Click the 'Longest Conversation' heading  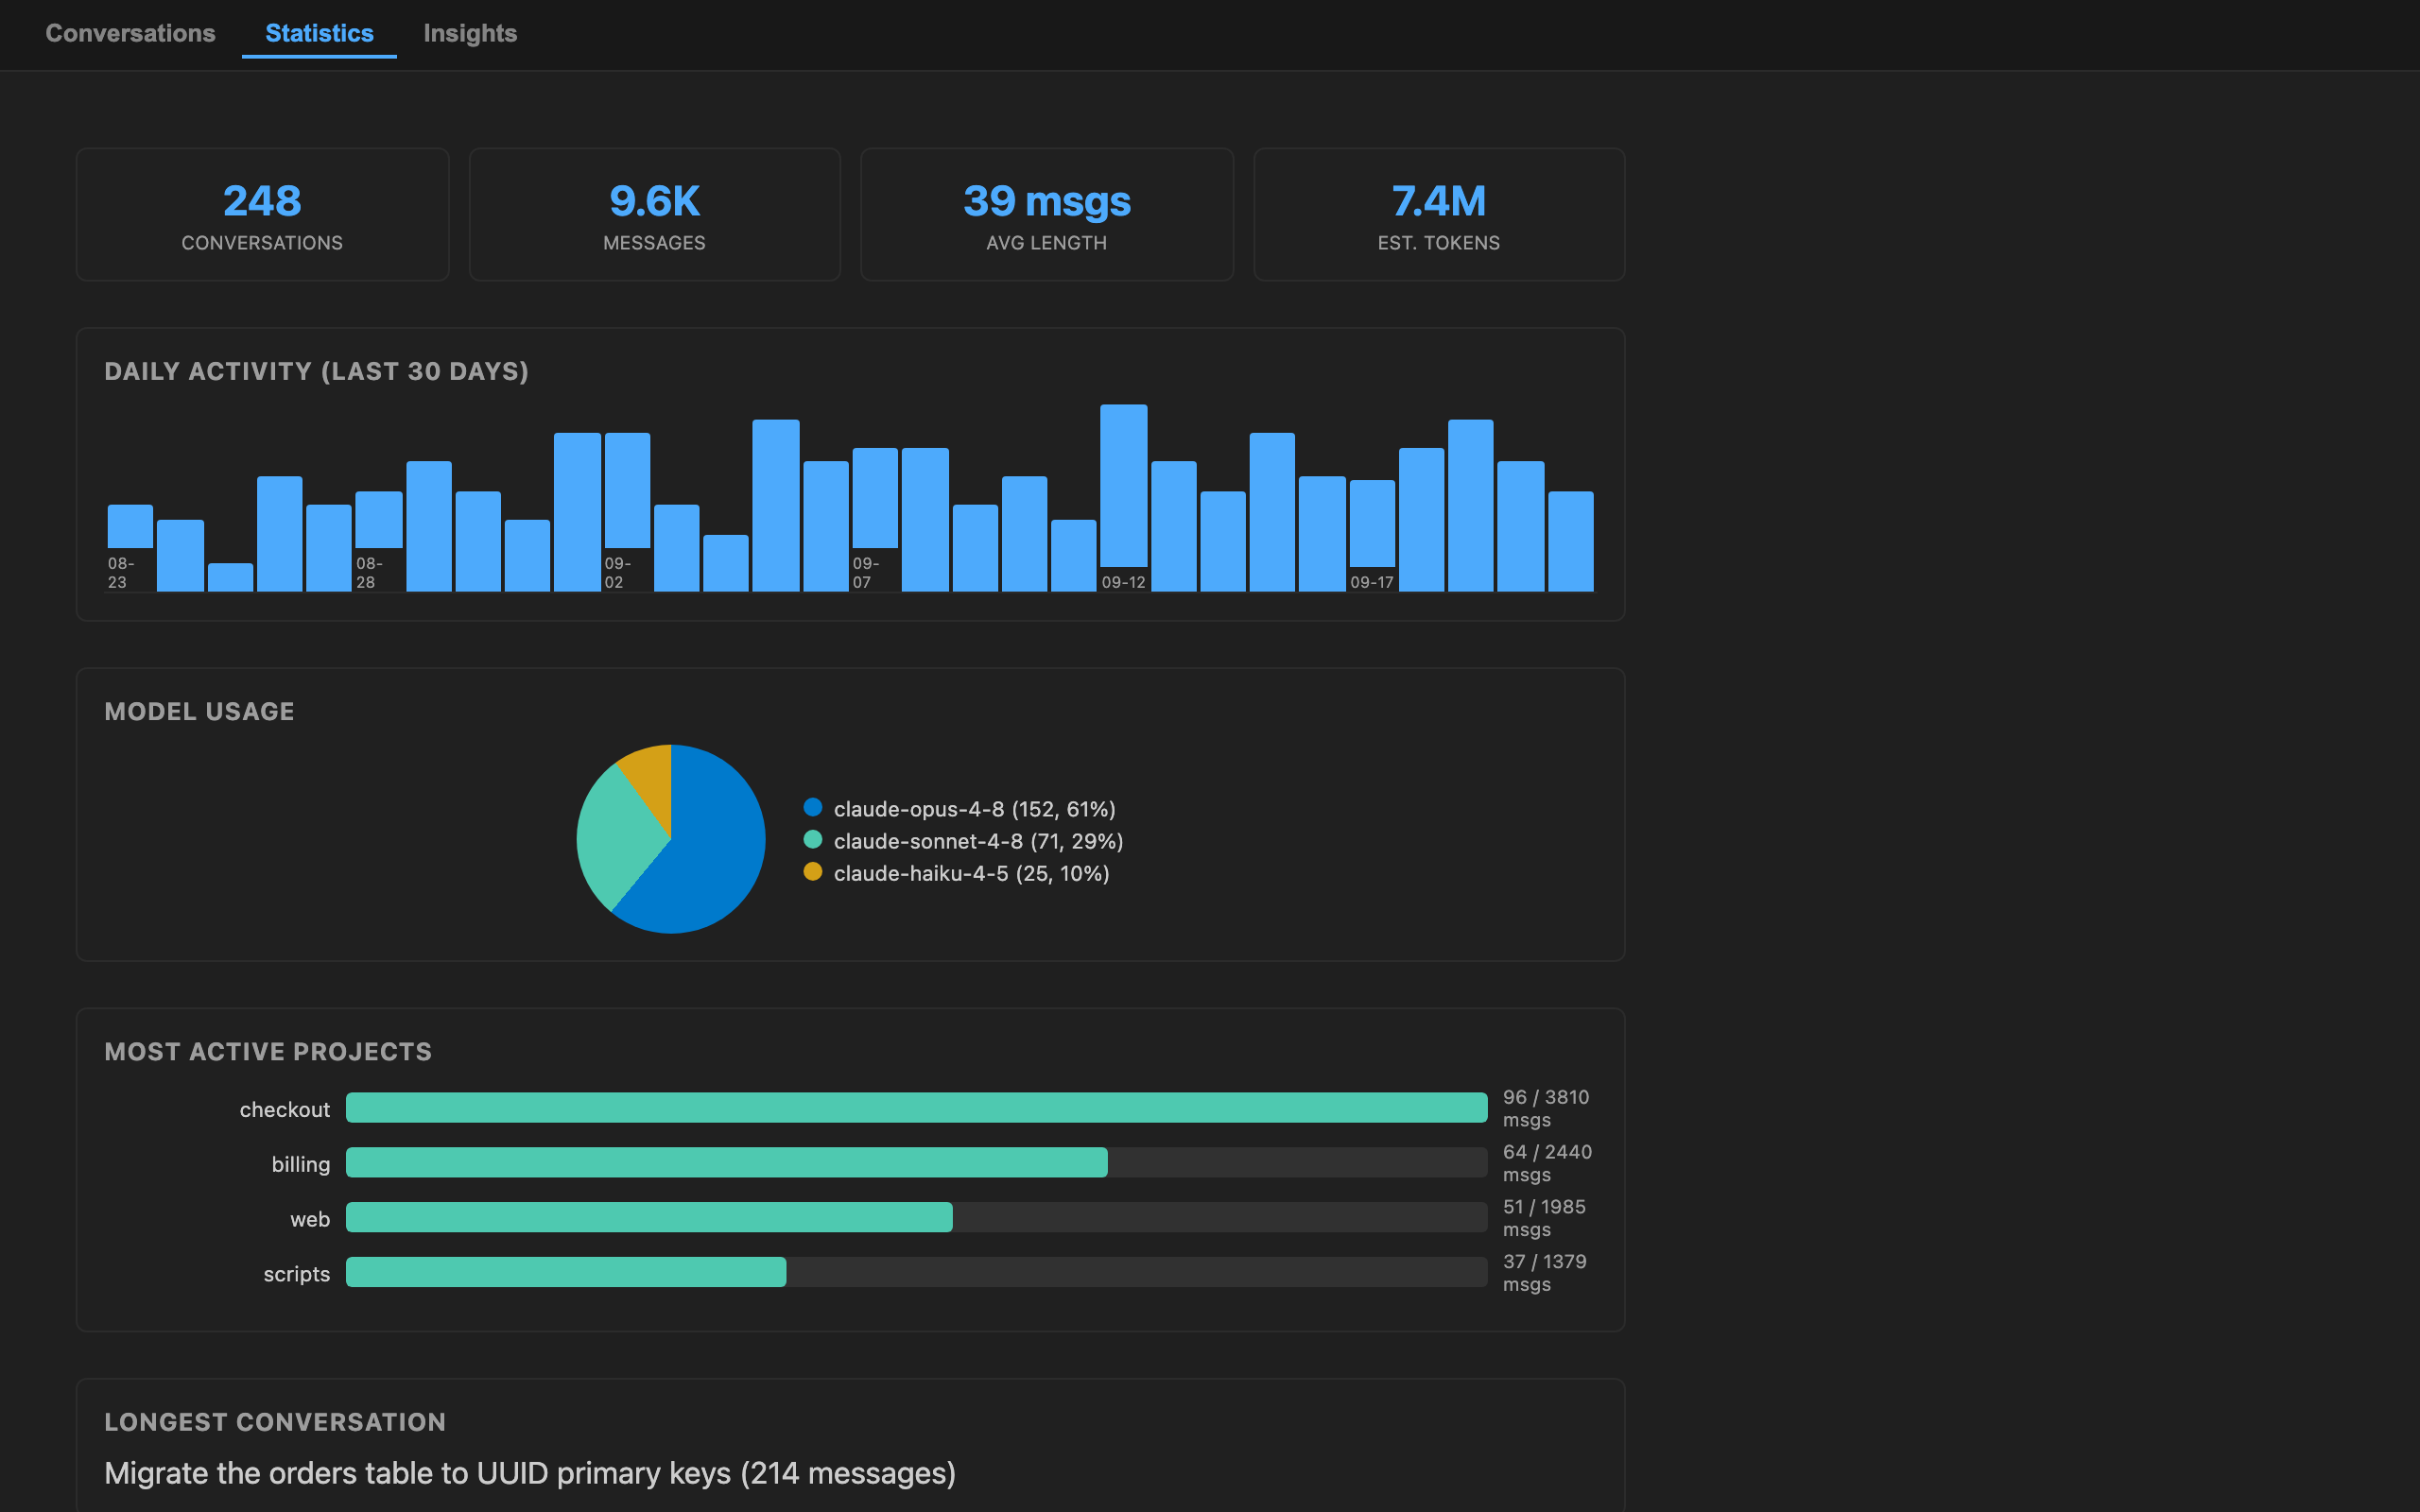pyautogui.click(x=275, y=1421)
